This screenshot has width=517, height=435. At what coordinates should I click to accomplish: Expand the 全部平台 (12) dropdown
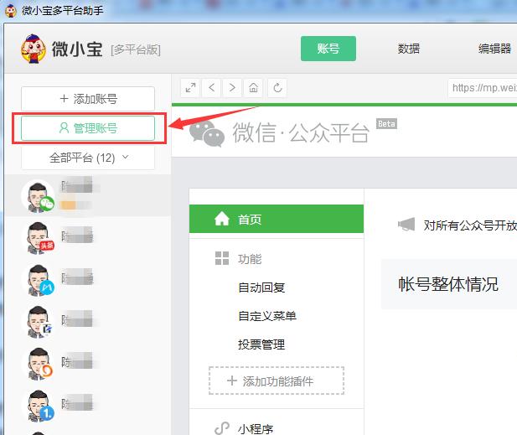click(88, 158)
